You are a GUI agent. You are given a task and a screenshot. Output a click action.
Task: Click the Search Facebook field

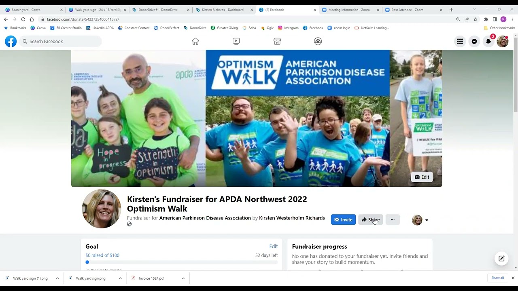[x=61, y=41]
